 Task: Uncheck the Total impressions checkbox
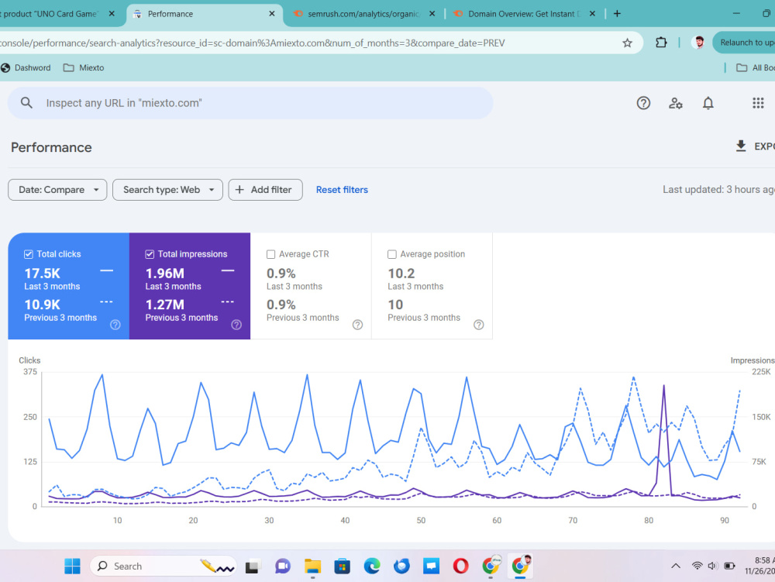[x=150, y=254]
